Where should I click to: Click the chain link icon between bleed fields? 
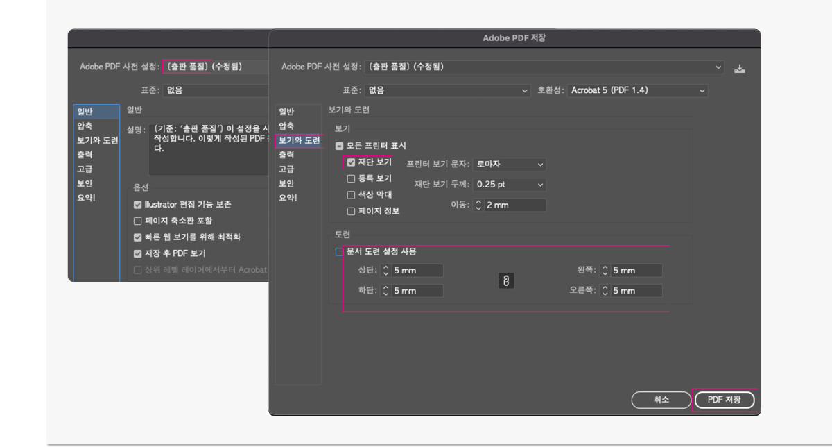[x=505, y=280]
